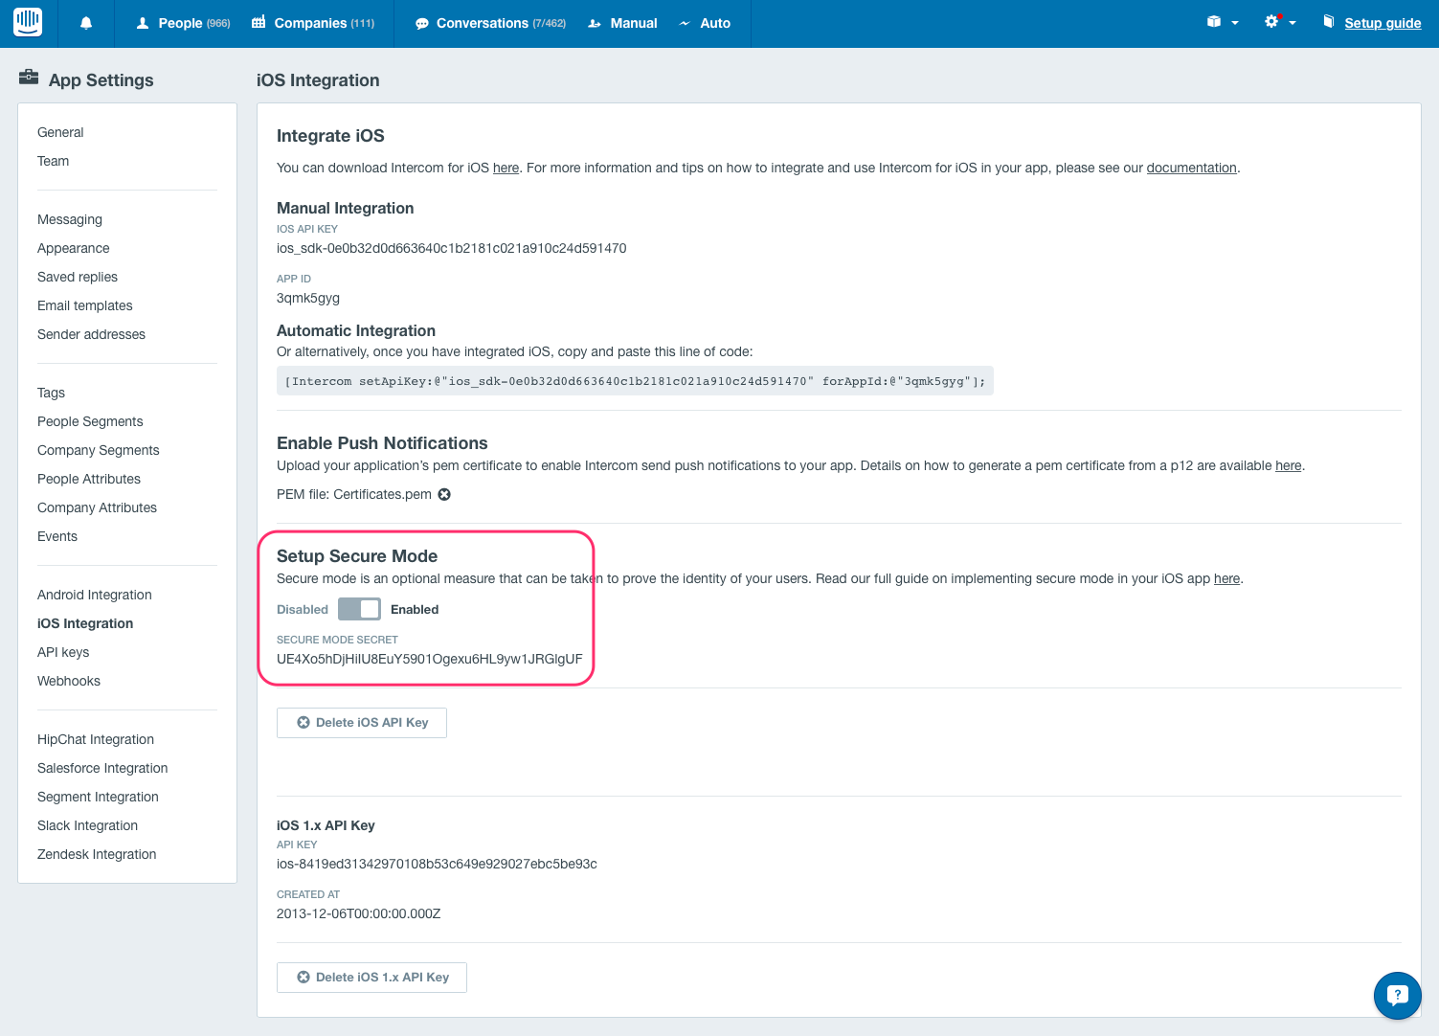Open People Segments settings
The image size is (1439, 1036).
[90, 421]
